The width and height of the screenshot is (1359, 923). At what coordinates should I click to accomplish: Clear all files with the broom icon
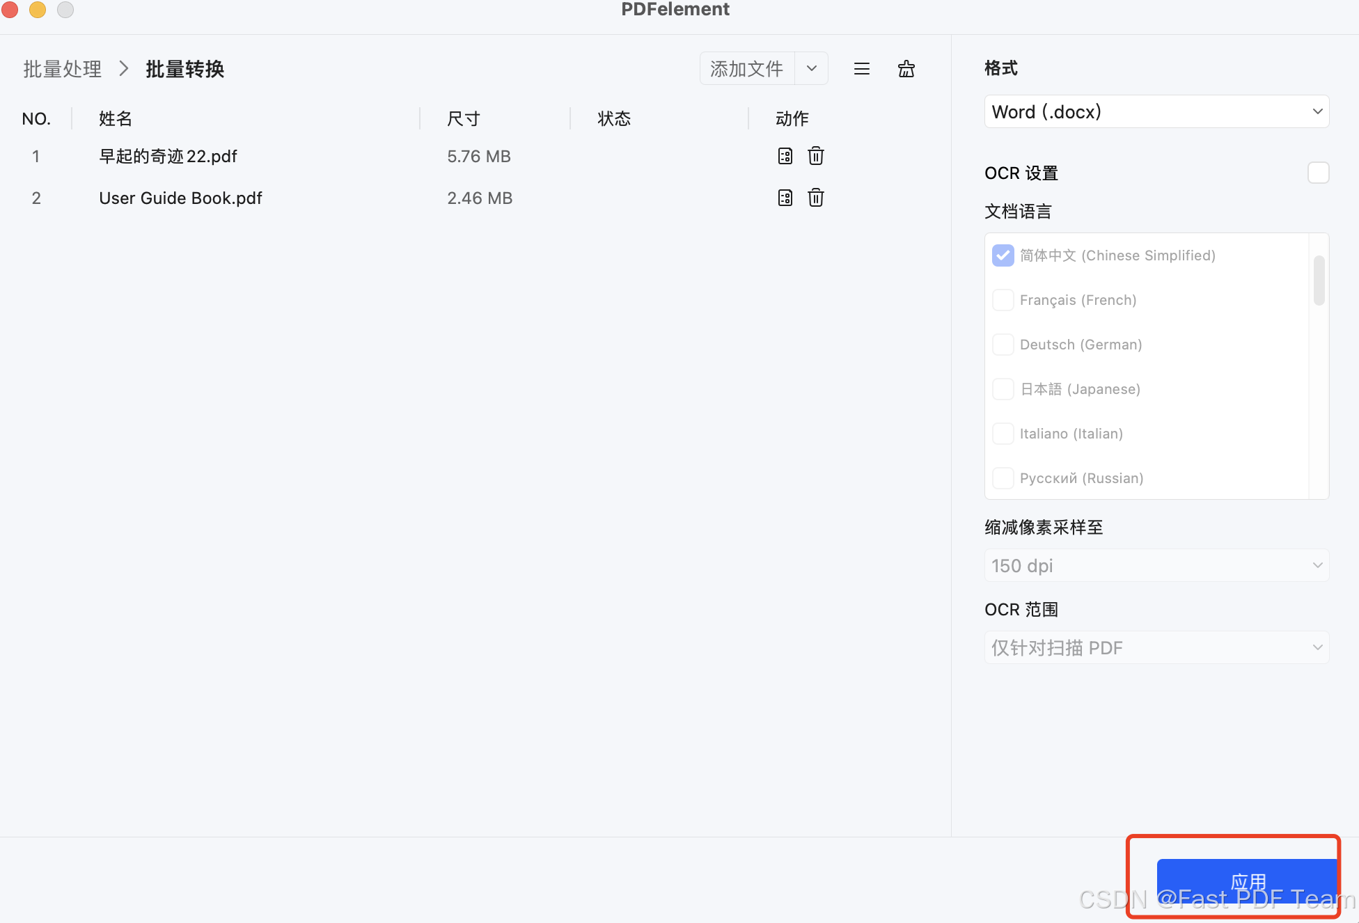pyautogui.click(x=906, y=69)
